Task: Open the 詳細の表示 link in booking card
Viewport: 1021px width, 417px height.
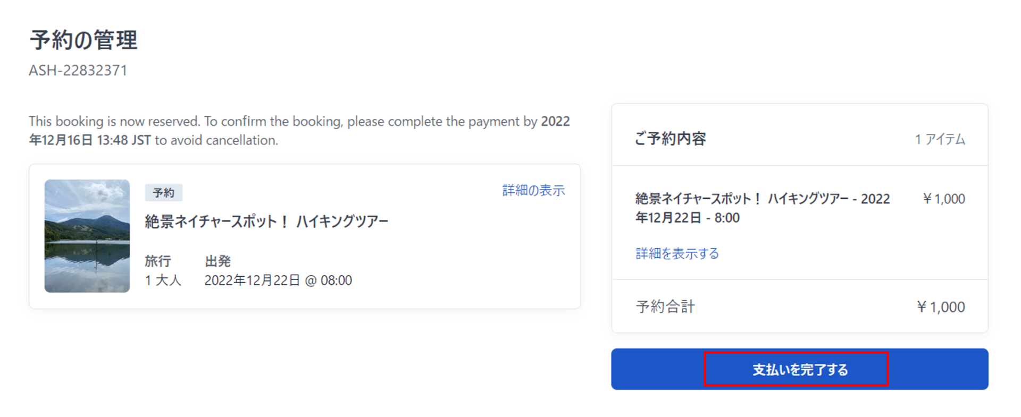Action: tap(533, 190)
